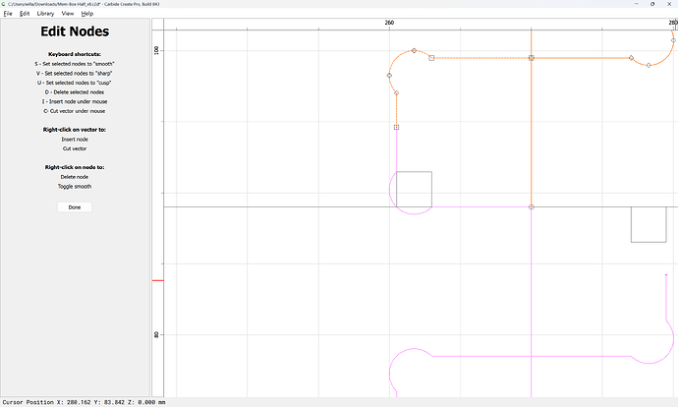The width and height of the screenshot is (678, 407).
Task: Open the Help menu
Action: [86, 14]
